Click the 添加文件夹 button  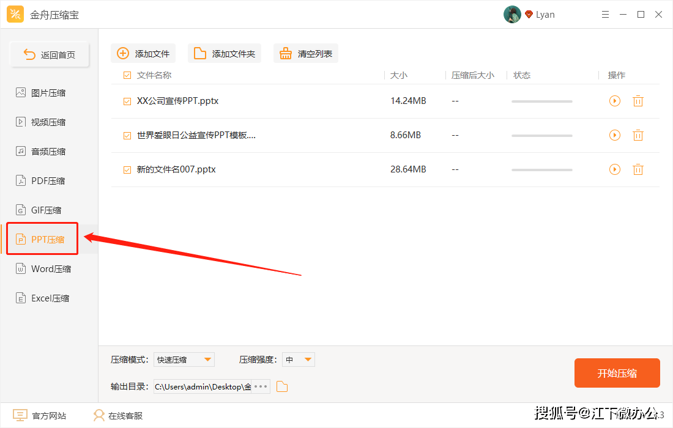tap(225, 54)
